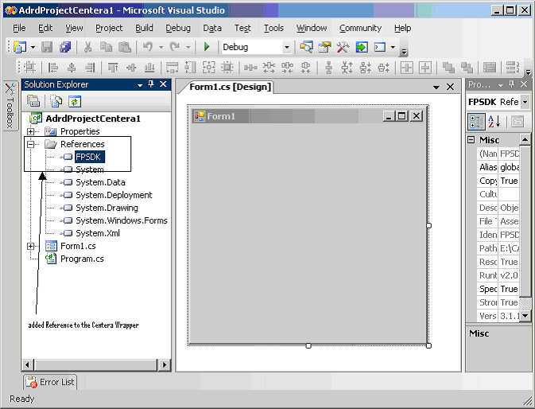Image resolution: width=535 pixels, height=409 pixels.
Task: Click the Align Lefts layout icon
Action: coord(53,68)
